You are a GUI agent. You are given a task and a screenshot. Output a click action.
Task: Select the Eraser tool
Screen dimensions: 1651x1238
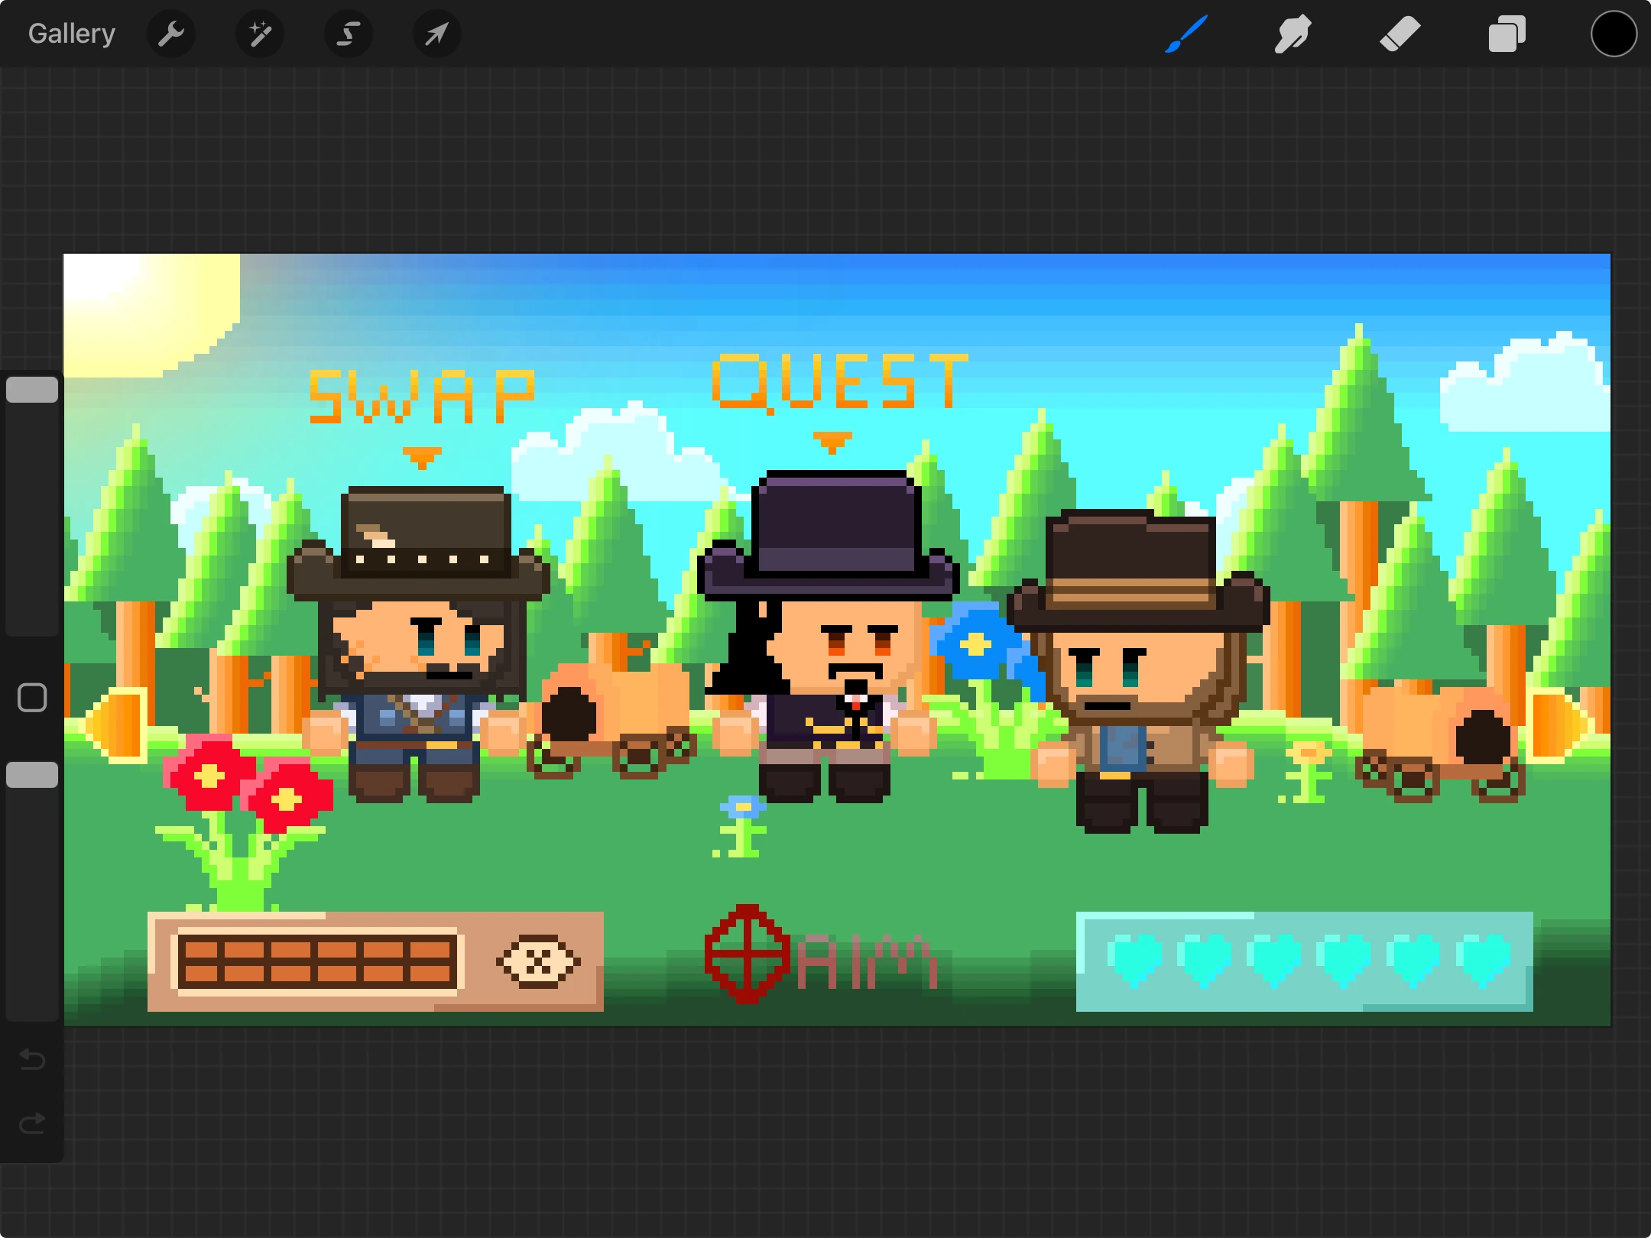pyautogui.click(x=1400, y=34)
